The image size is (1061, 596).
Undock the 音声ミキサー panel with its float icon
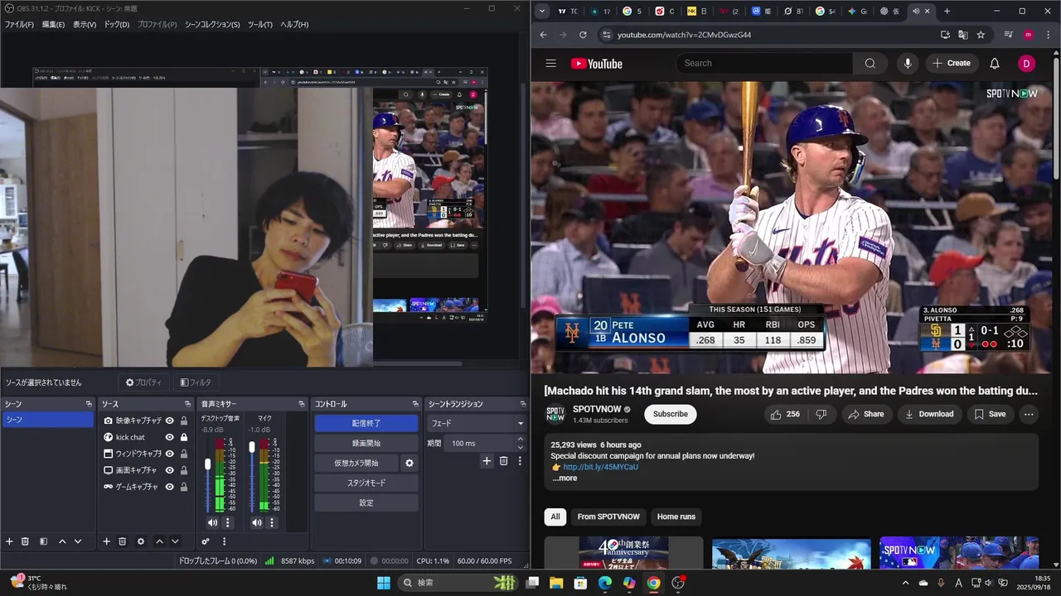(302, 404)
